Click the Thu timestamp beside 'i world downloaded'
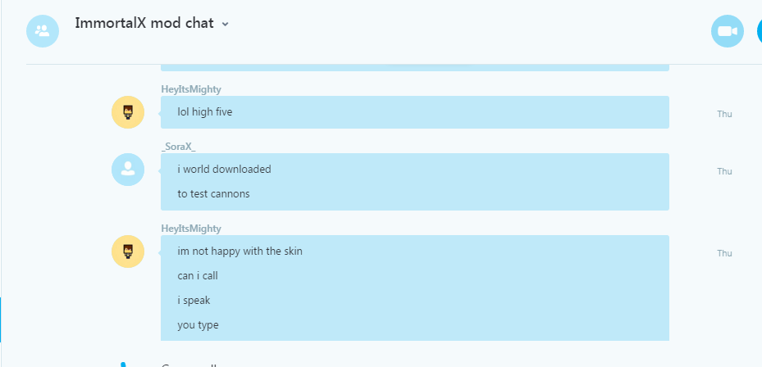This screenshot has width=762, height=367. [724, 171]
